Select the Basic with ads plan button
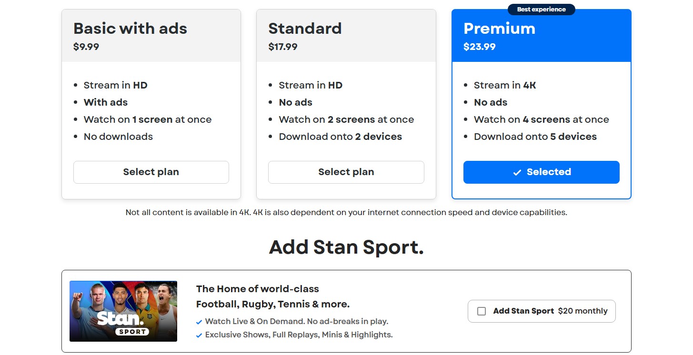This screenshot has width=693, height=355. tap(151, 172)
